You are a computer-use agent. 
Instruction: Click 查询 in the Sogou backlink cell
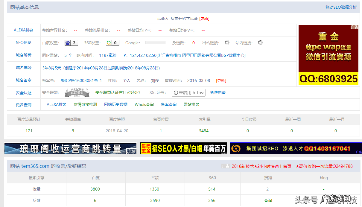coord(268,200)
